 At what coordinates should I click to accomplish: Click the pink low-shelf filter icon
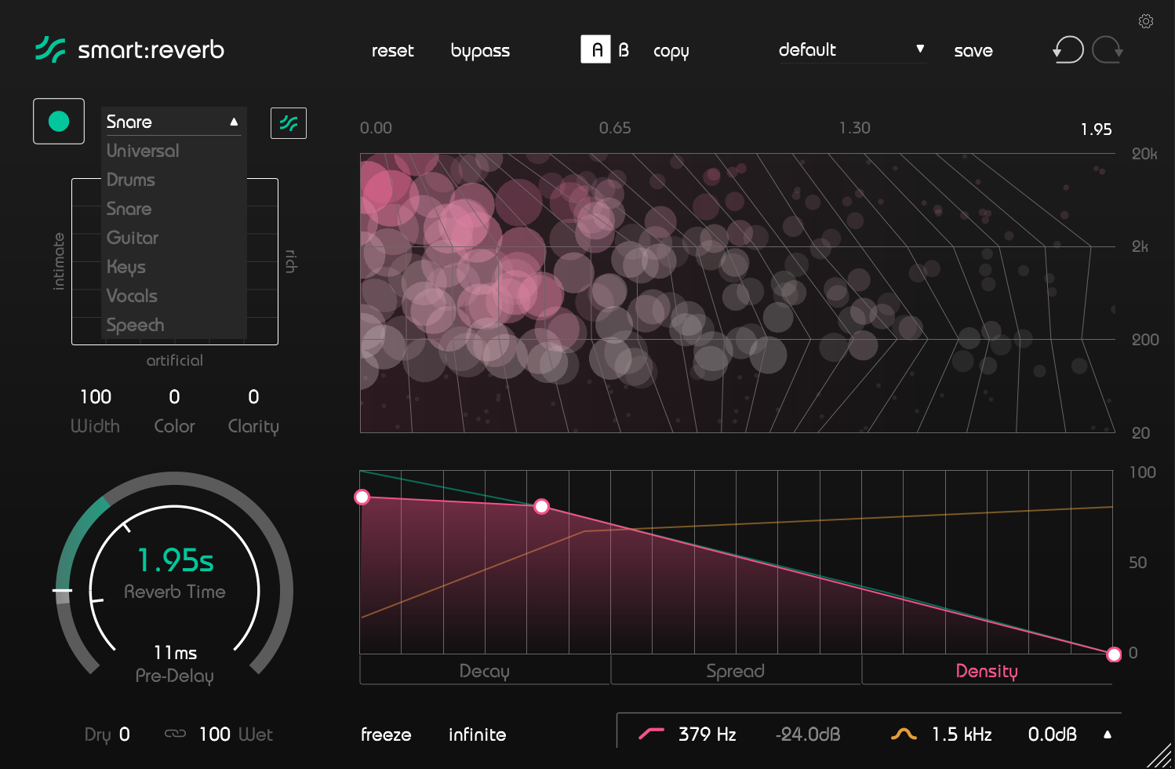[x=651, y=734]
